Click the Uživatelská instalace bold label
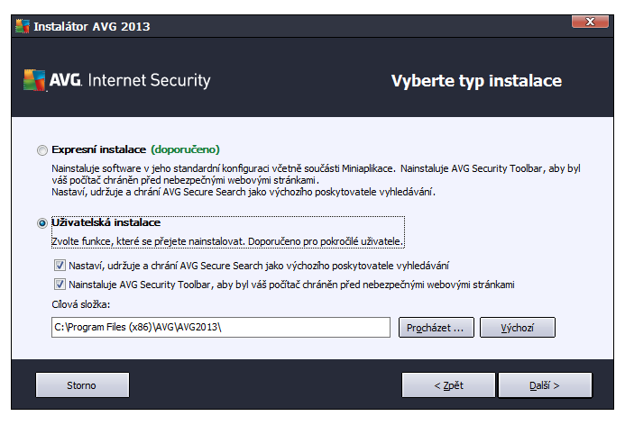Image resolution: width=625 pixels, height=425 pixels. pos(106,222)
